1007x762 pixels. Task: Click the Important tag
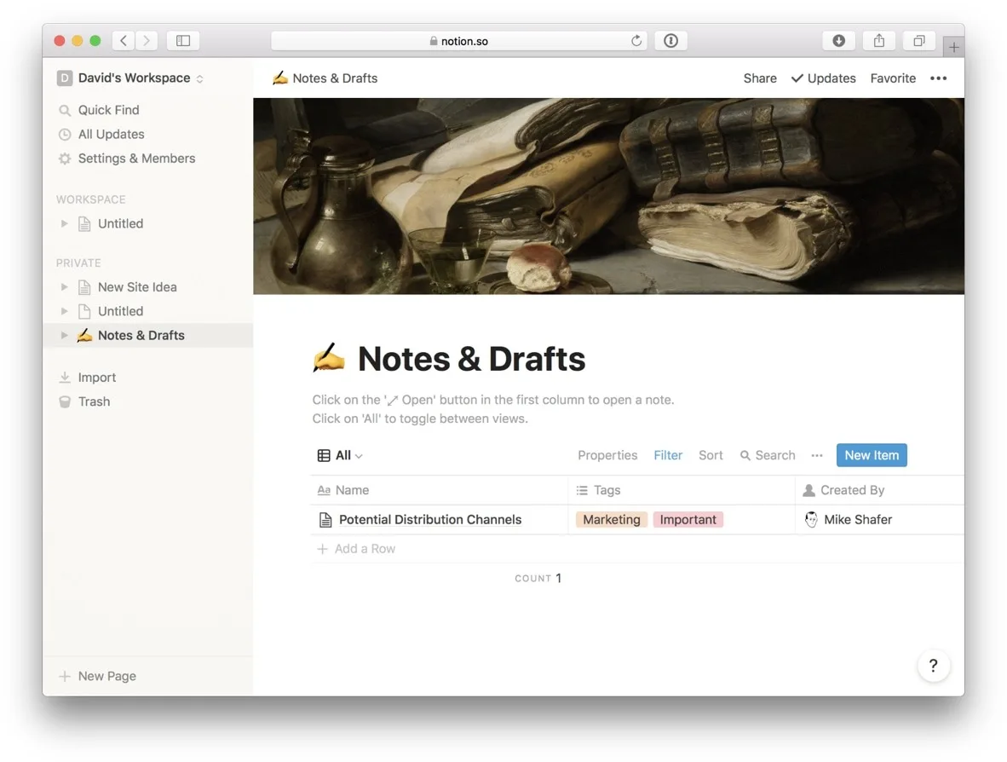pyautogui.click(x=688, y=520)
